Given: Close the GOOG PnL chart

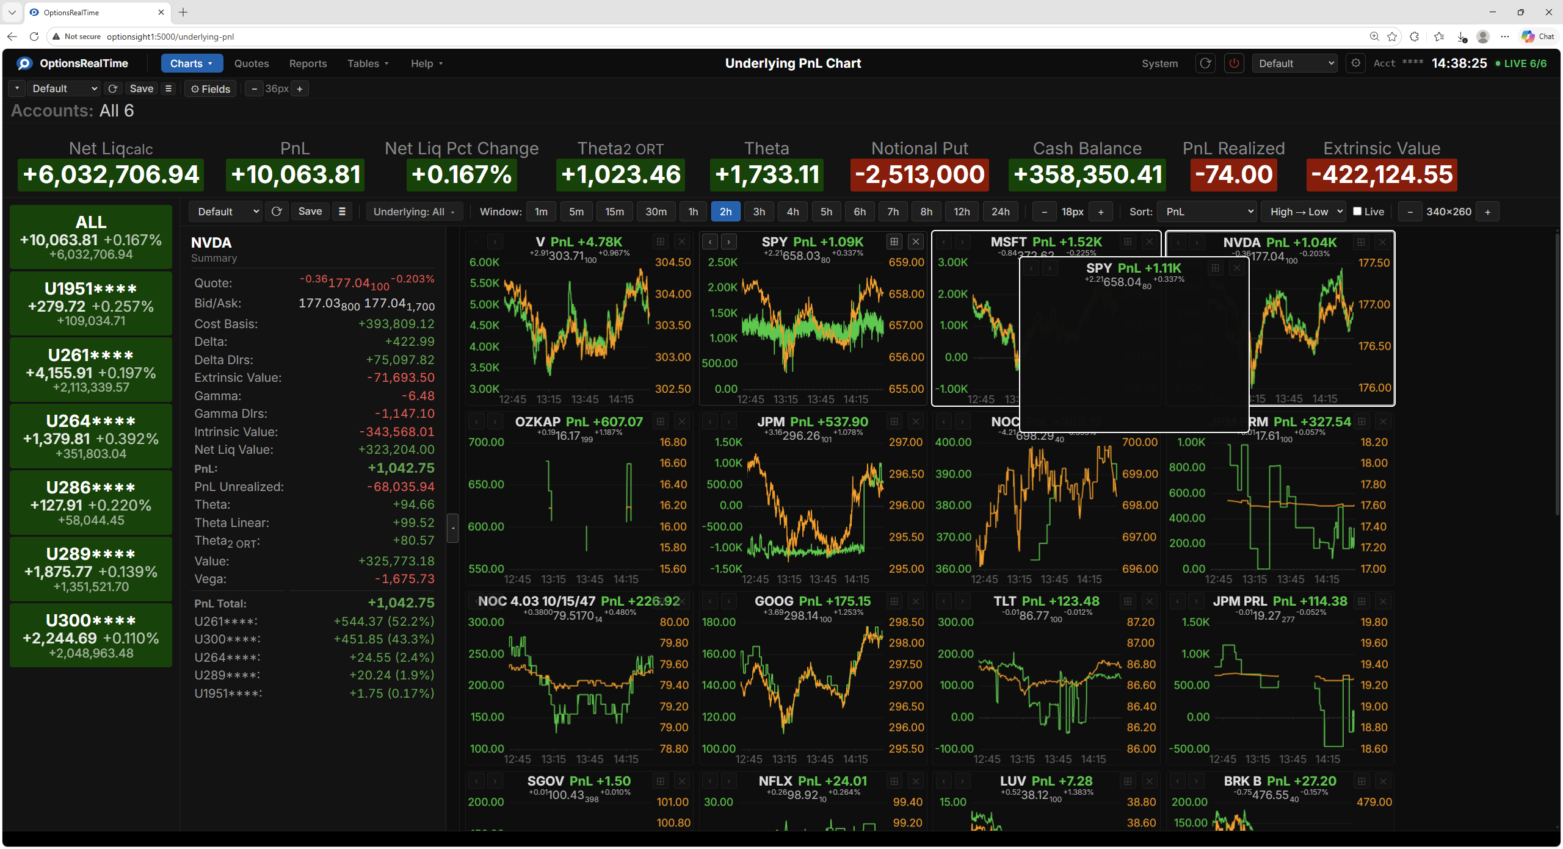Looking at the screenshot, I should click(916, 601).
